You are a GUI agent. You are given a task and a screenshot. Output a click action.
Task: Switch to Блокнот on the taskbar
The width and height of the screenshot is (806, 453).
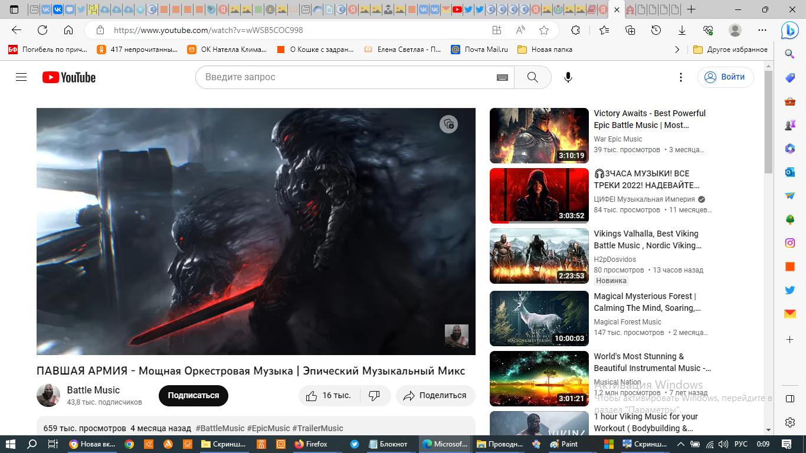point(388,444)
